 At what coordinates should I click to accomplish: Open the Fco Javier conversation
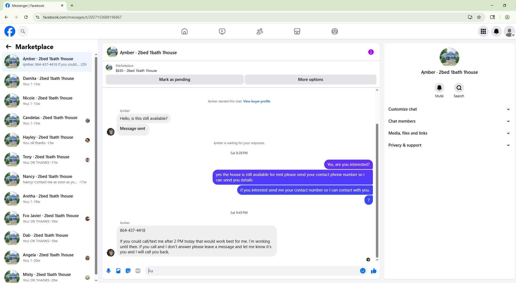tap(47, 218)
